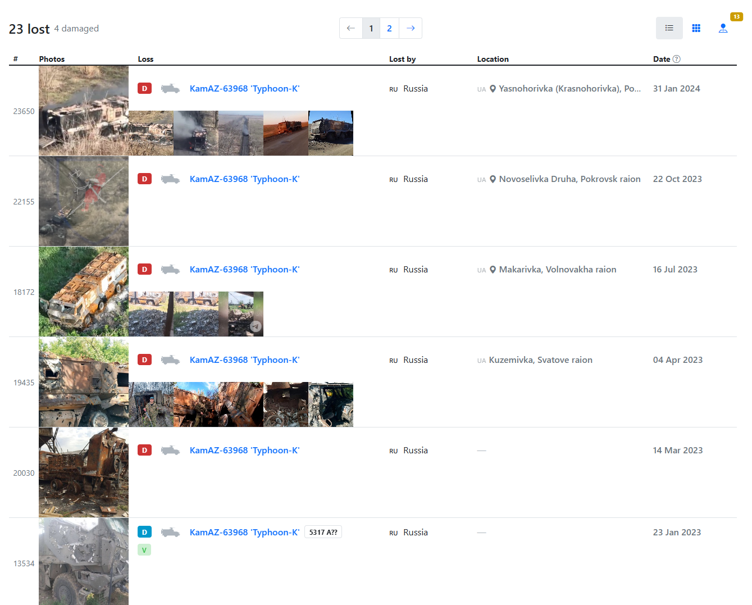Click location Kuzemivka, Svatove raion
This screenshot has width=752, height=605.
pyautogui.click(x=540, y=360)
